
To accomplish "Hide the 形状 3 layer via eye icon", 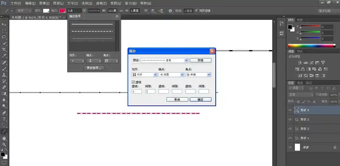I will (290, 119).
